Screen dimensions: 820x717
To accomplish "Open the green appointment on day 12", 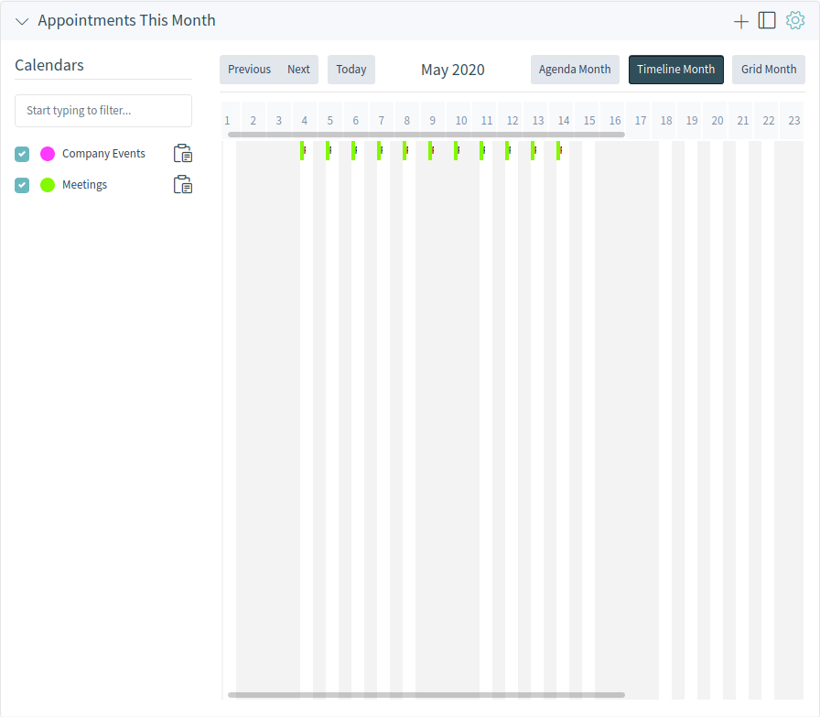I will (508, 151).
